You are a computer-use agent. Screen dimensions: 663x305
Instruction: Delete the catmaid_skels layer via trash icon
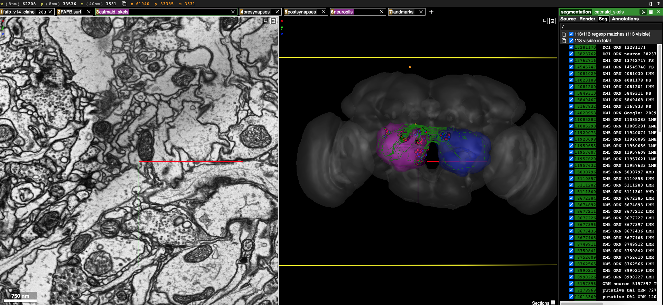pyautogui.click(x=651, y=12)
